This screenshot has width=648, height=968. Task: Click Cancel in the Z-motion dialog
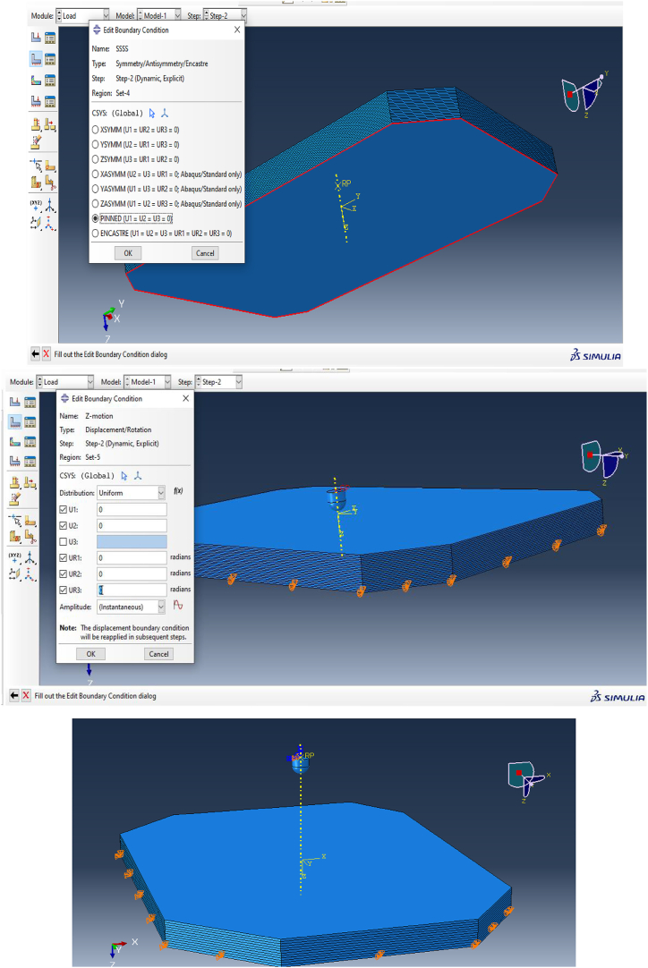[x=158, y=654]
